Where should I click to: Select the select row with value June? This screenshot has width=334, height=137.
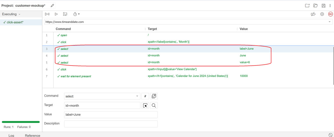pyautogui.click(x=188, y=56)
